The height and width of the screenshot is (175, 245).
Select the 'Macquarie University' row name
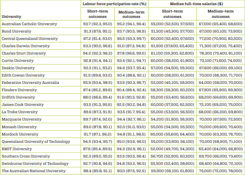tap(22, 119)
